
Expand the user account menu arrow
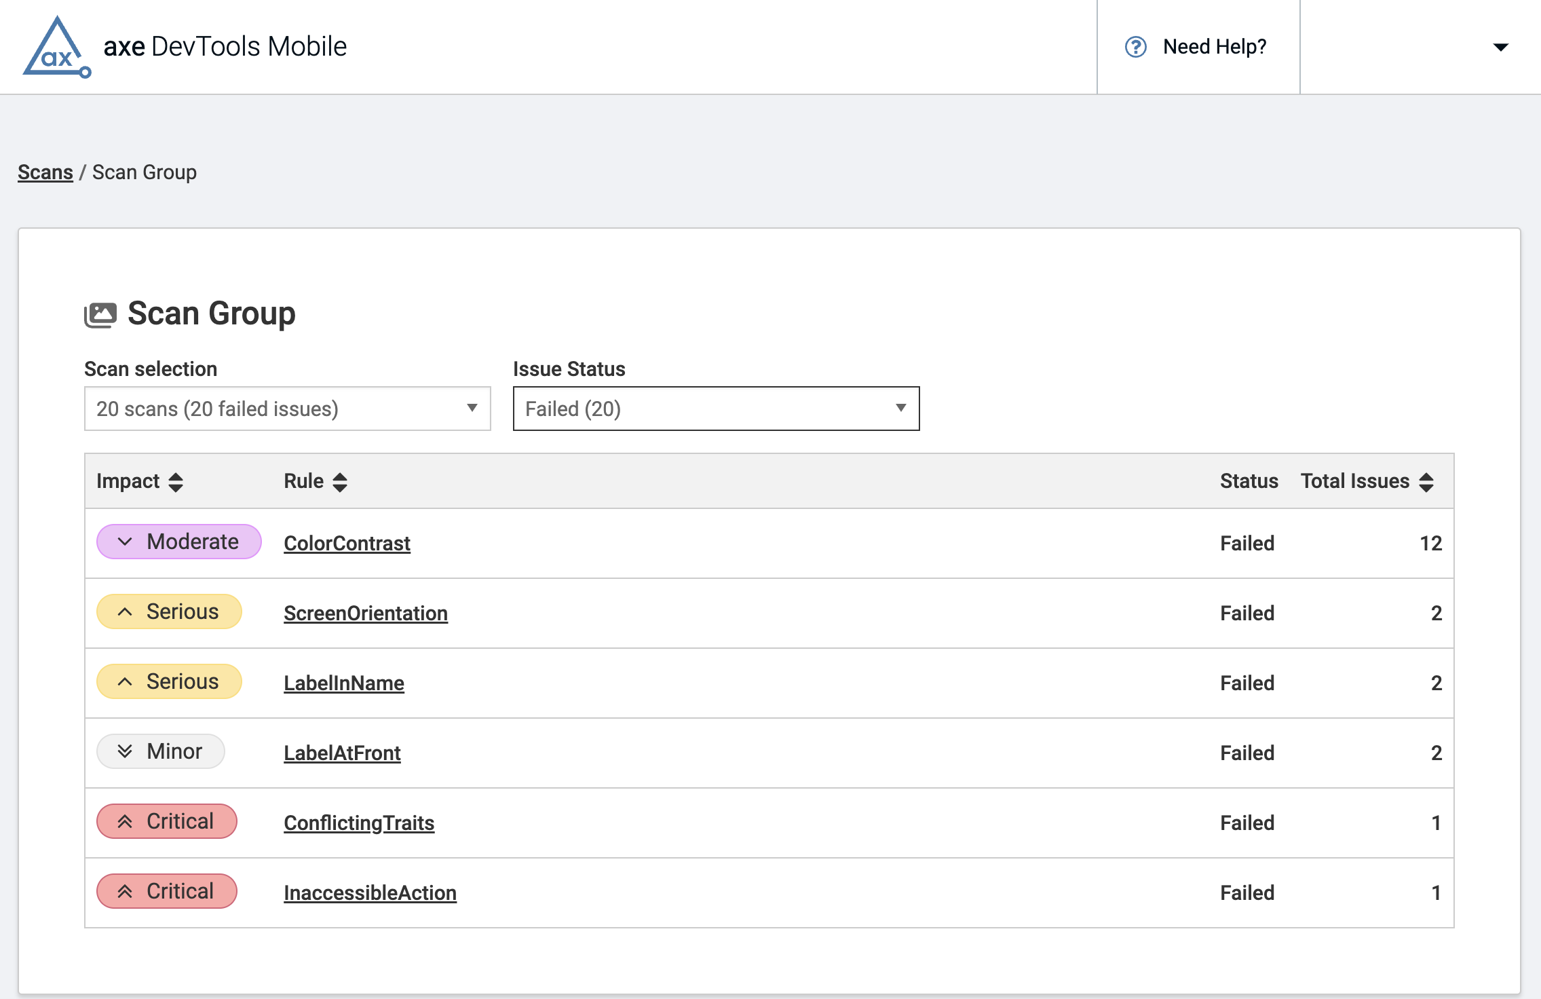[x=1500, y=47]
